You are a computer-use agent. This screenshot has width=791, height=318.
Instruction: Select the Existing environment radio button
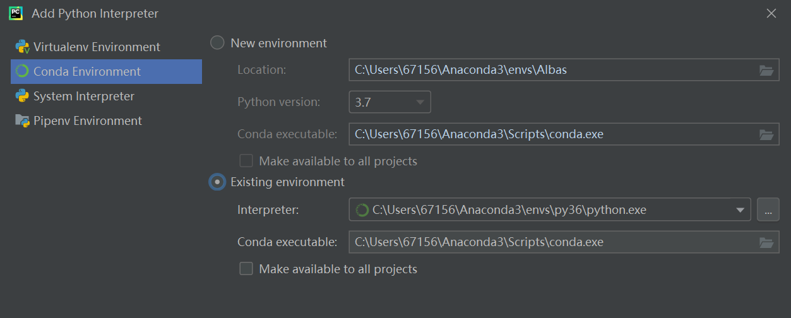[217, 182]
